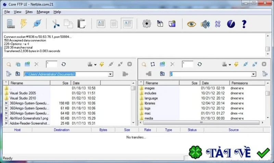Click the template T icon
Image resolution: width=274 pixels, height=163 pixels.
point(172,24)
